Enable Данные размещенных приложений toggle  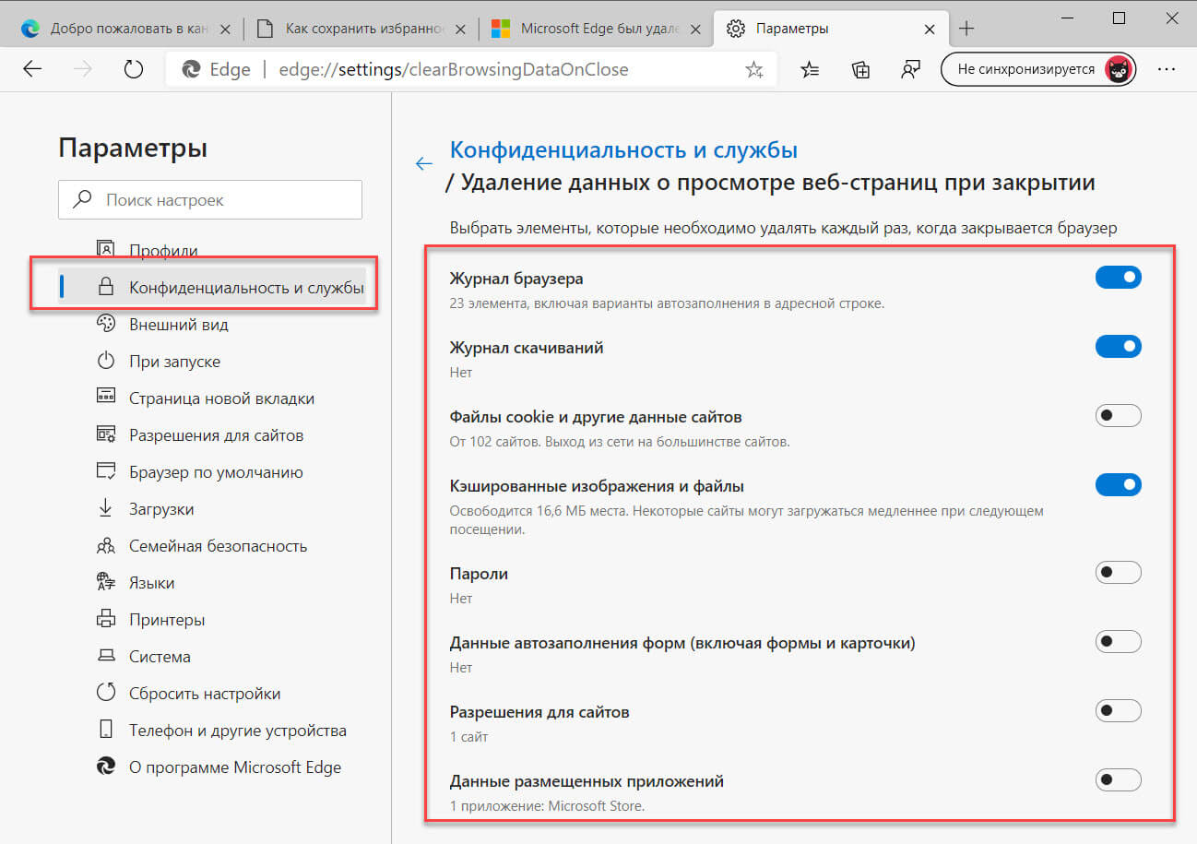pos(1118,780)
